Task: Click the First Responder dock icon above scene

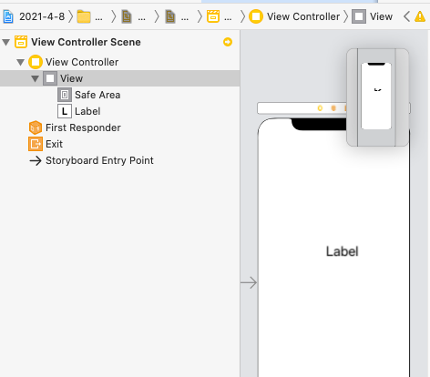Action: tap(333, 108)
